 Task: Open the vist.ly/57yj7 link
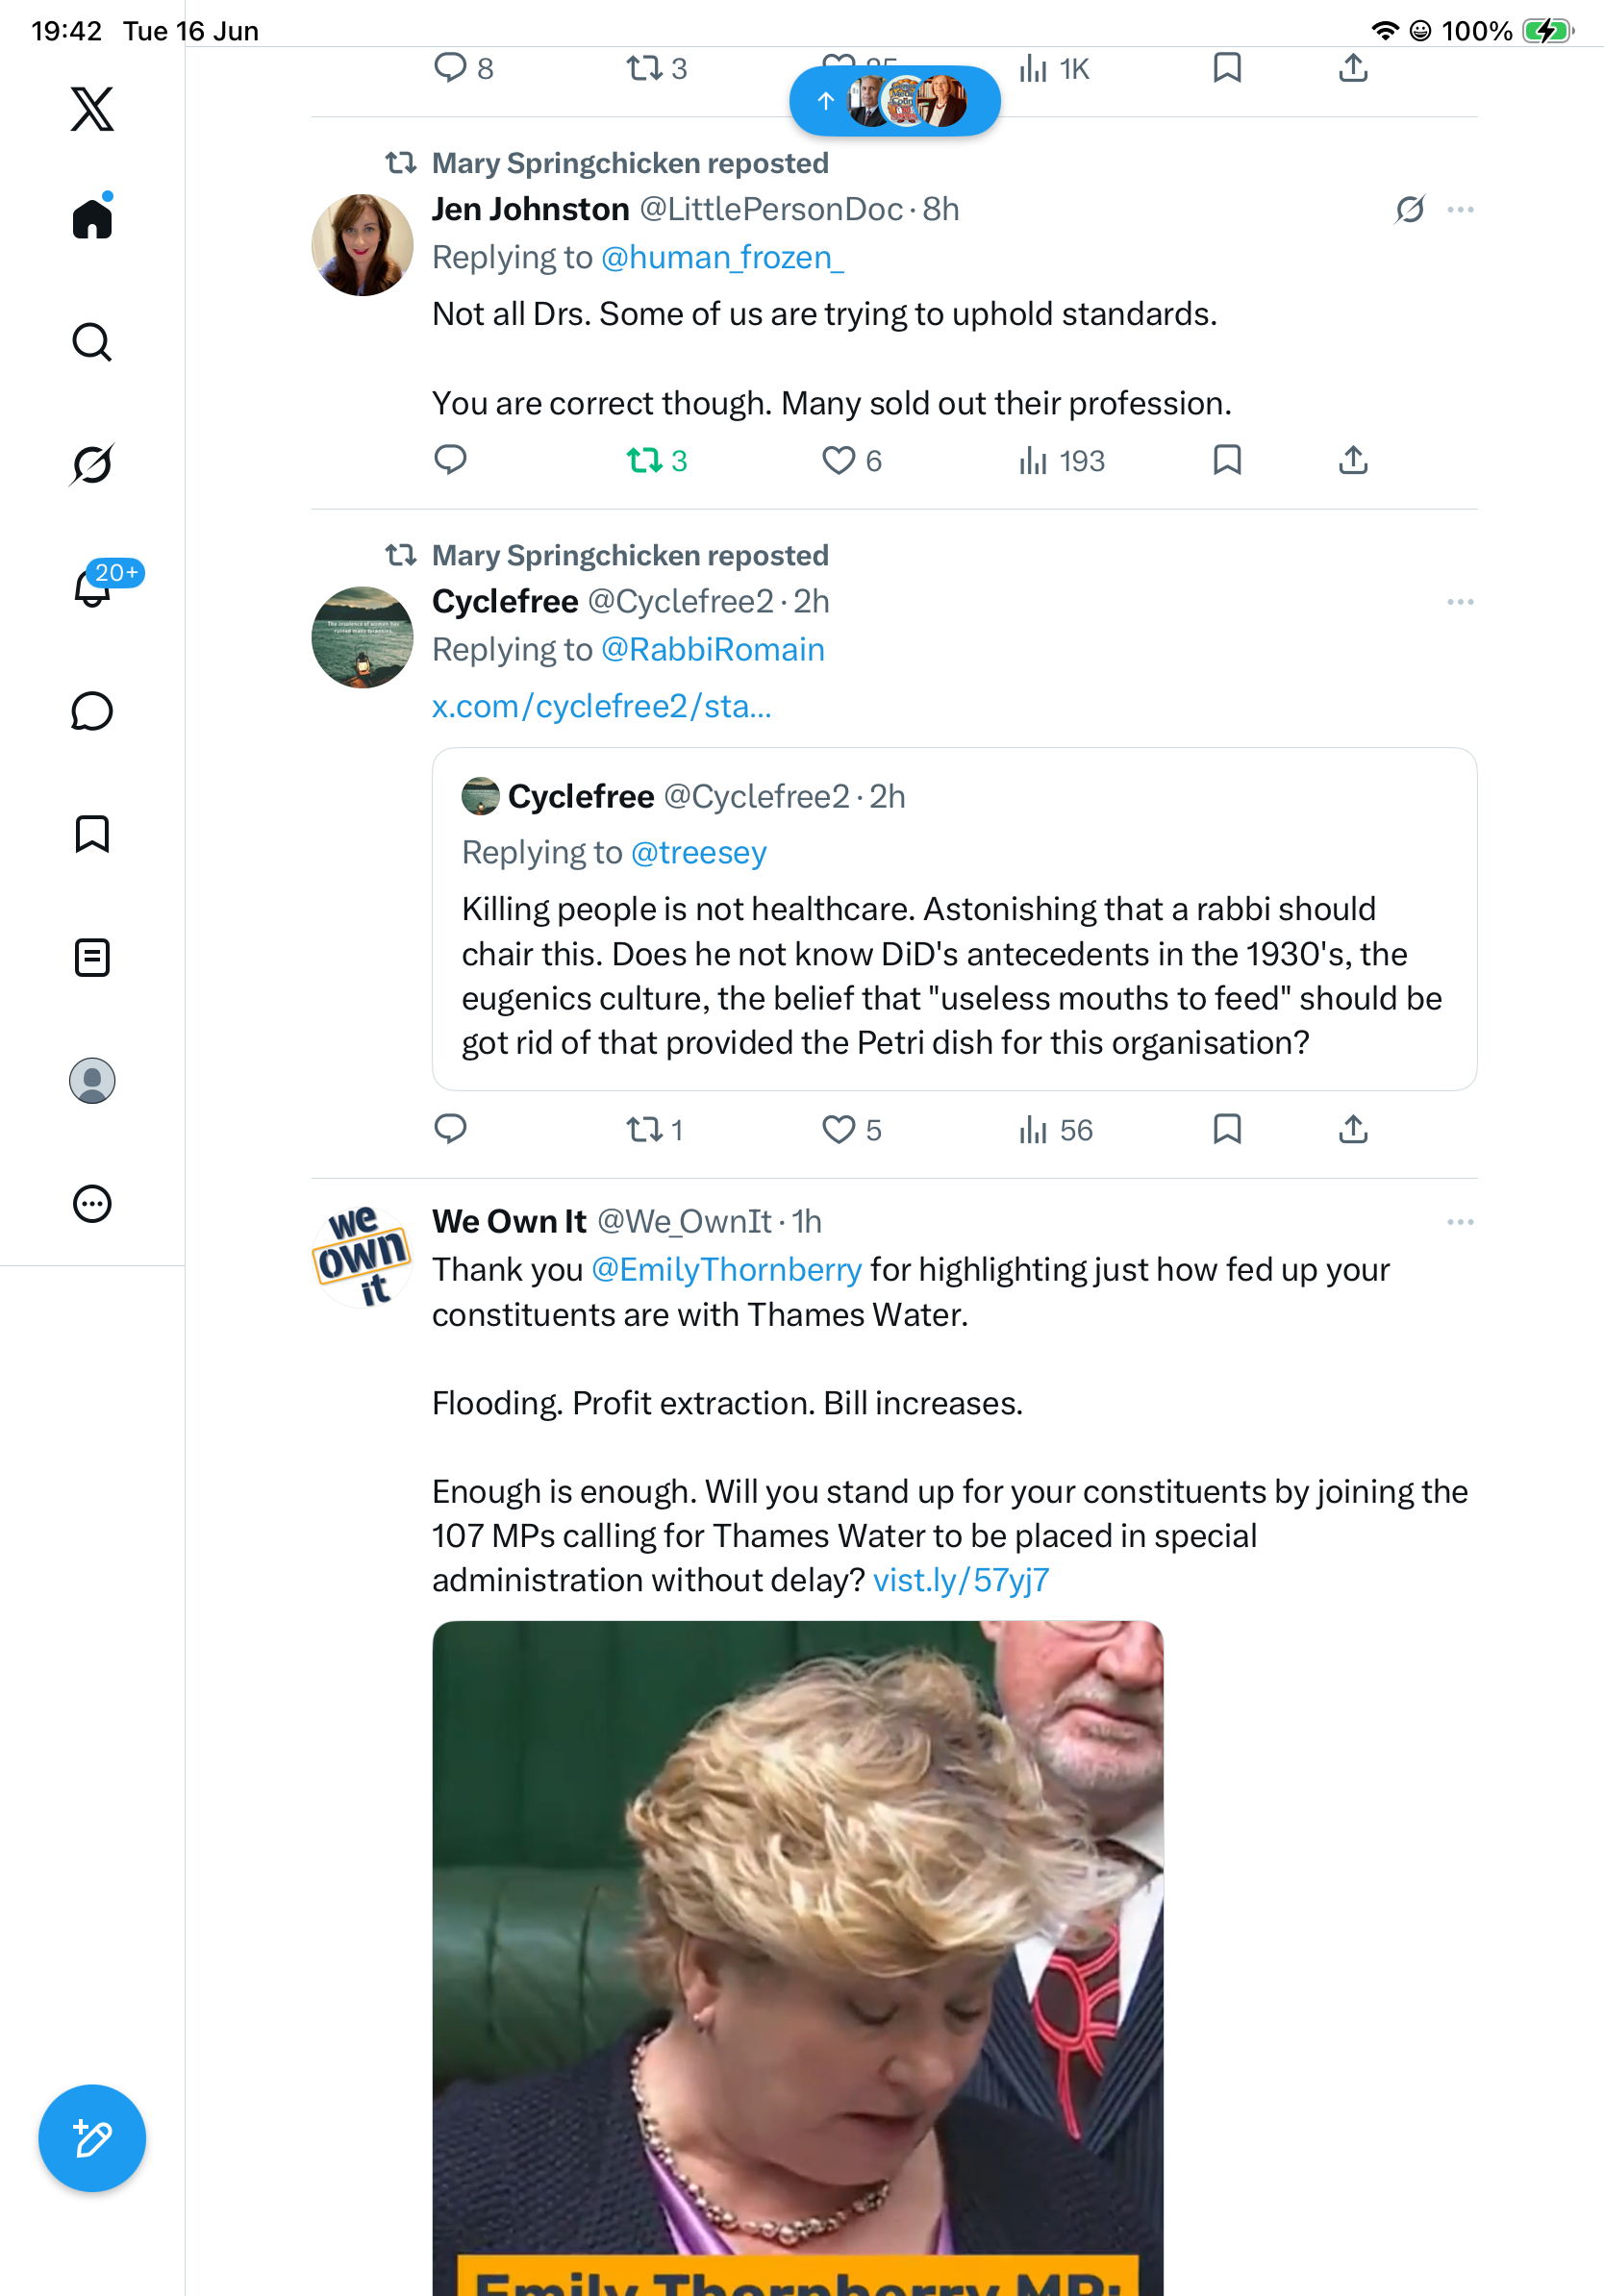point(961,1580)
